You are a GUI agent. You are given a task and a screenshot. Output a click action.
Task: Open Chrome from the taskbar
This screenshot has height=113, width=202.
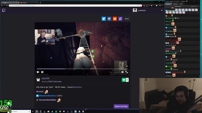(x=37, y=111)
